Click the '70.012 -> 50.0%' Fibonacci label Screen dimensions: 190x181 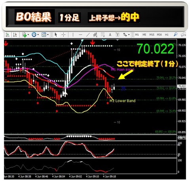click(x=166, y=88)
